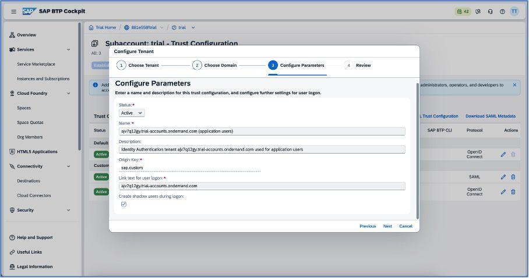Click the Help and Support icon
529x278 pixels.
pyautogui.click(x=12, y=237)
